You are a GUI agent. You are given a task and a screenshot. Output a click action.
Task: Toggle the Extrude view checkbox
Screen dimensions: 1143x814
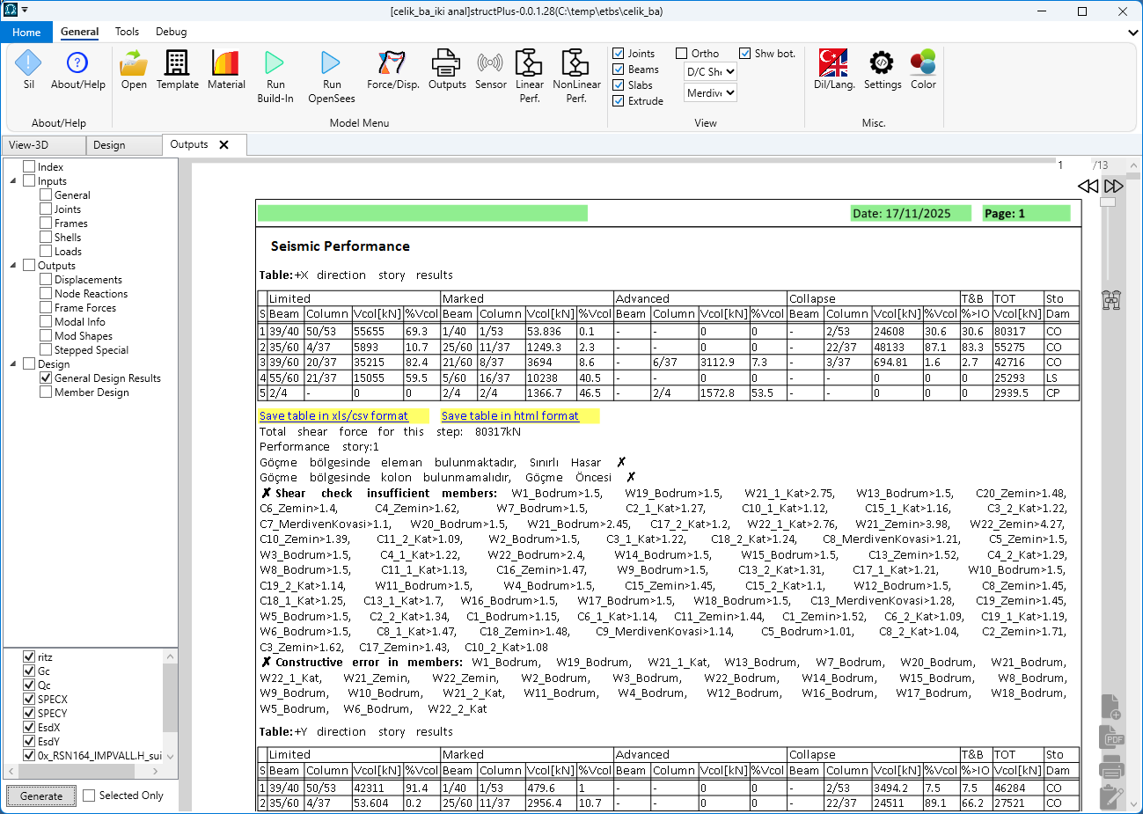click(619, 101)
